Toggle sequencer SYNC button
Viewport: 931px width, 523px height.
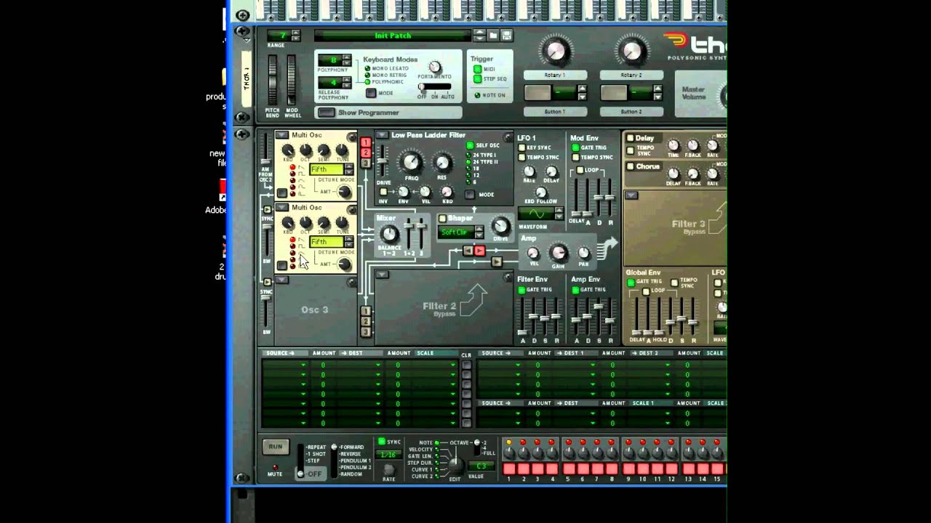coord(382,442)
